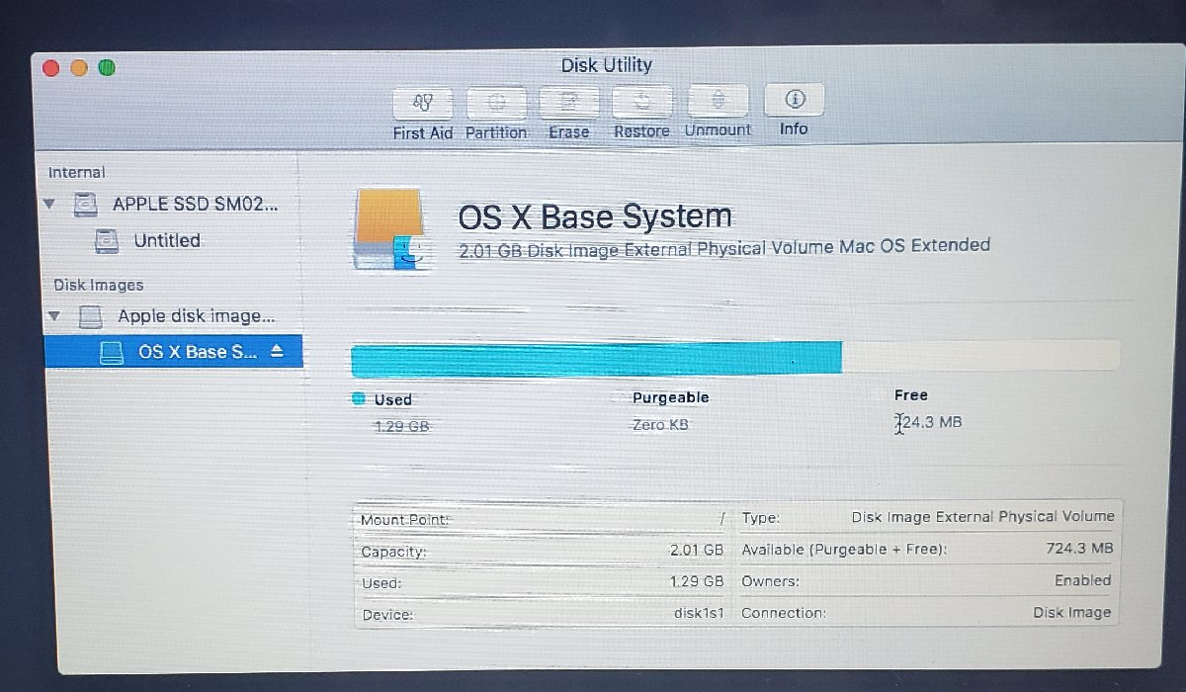This screenshot has width=1186, height=692.
Task: Click the OS X Base System sidebar icon
Action: (x=113, y=353)
